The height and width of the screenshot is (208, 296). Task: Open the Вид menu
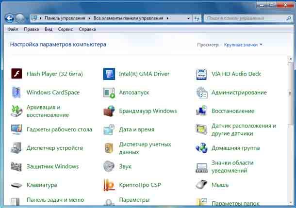(49, 29)
